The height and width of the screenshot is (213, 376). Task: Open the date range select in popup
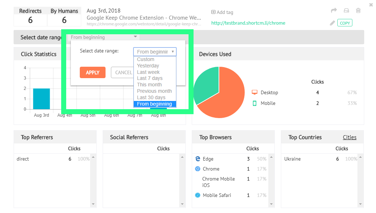(x=155, y=52)
